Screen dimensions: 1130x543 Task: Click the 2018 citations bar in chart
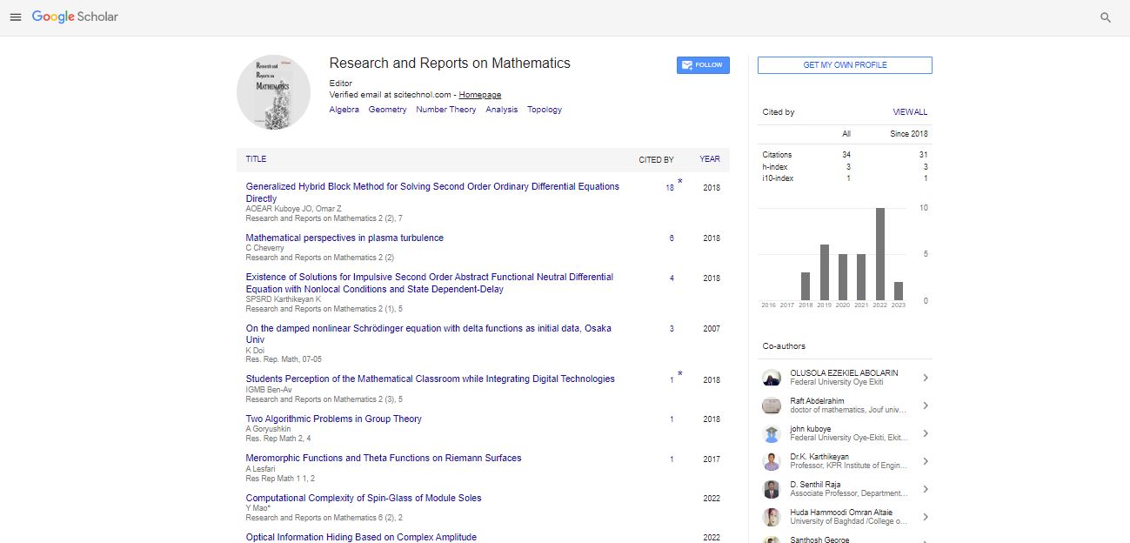(x=806, y=286)
